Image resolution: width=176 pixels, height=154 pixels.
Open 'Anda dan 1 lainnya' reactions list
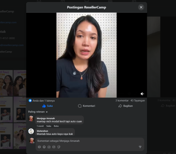[44, 101]
